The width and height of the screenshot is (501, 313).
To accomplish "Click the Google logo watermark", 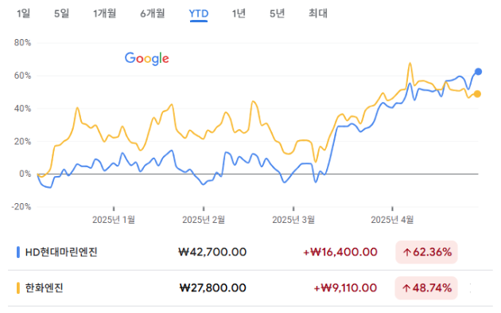I will 146,59.
